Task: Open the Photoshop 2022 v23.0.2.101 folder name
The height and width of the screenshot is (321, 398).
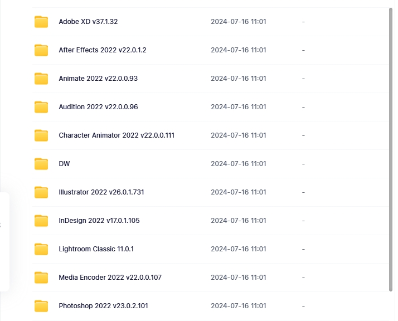Action: coord(103,306)
